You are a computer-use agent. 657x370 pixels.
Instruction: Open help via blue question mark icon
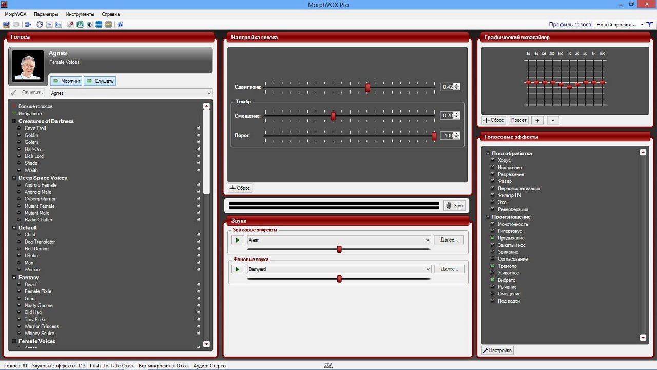[x=120, y=24]
